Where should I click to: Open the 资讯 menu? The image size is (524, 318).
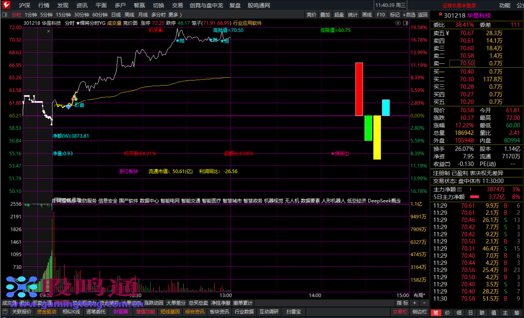coord(82,5)
